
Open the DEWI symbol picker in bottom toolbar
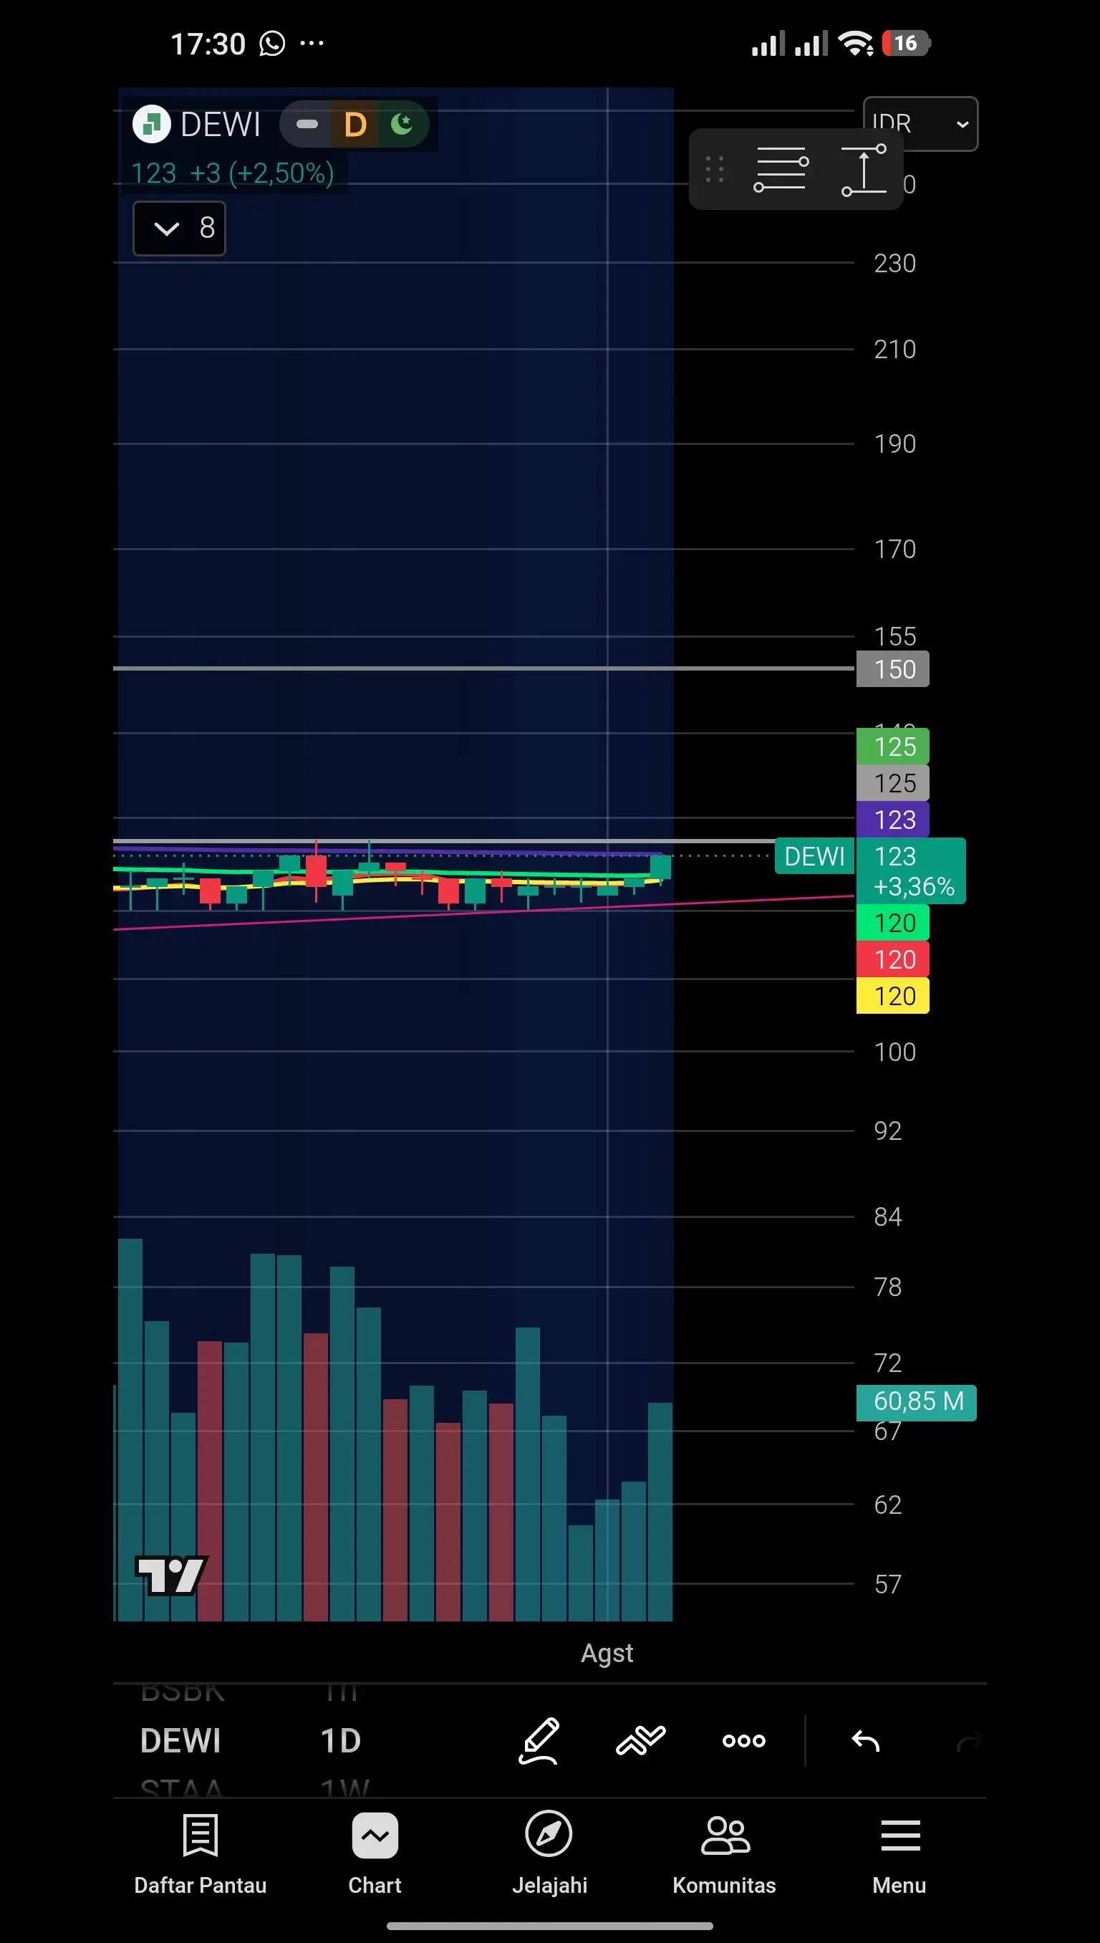point(180,1740)
